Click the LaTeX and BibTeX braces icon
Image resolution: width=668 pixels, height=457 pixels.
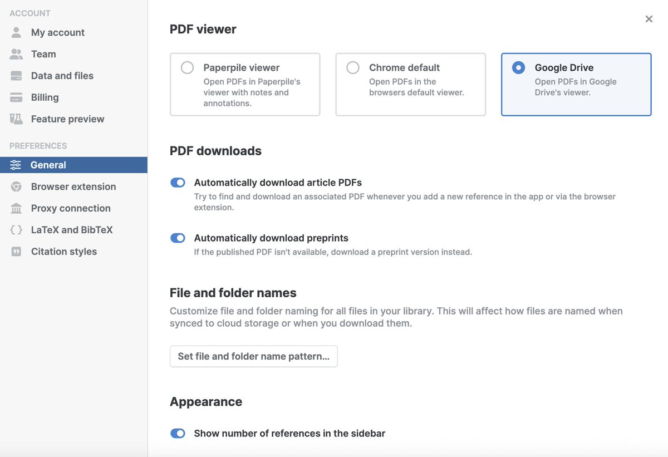coord(16,230)
